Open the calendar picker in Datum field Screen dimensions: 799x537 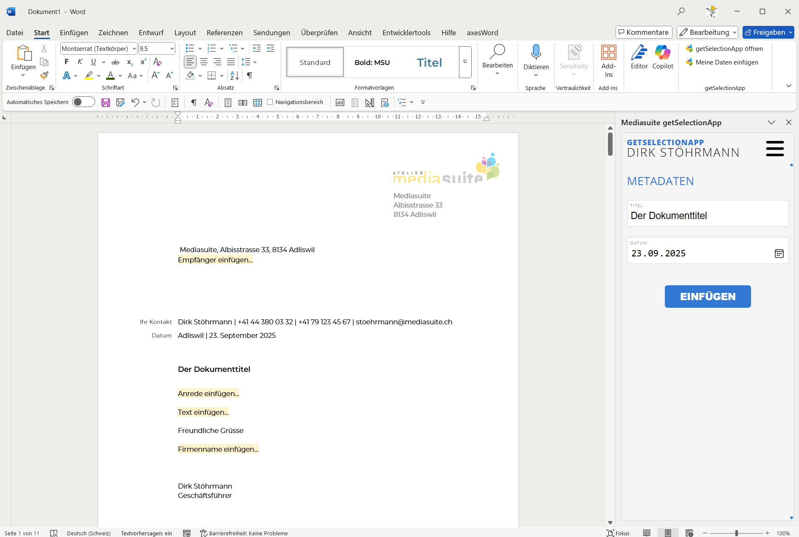(x=779, y=253)
